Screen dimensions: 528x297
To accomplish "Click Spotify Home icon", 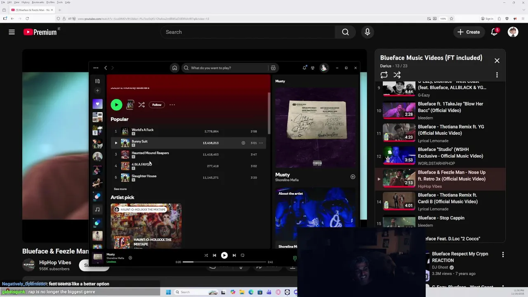I will pyautogui.click(x=174, y=68).
